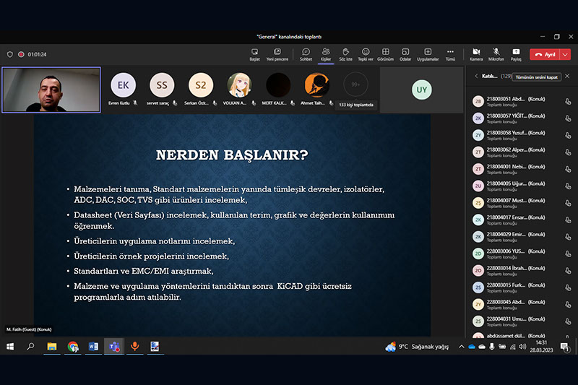Toggle the Kamera on or off
Viewport: 578px width, 385px height.
[x=476, y=53]
